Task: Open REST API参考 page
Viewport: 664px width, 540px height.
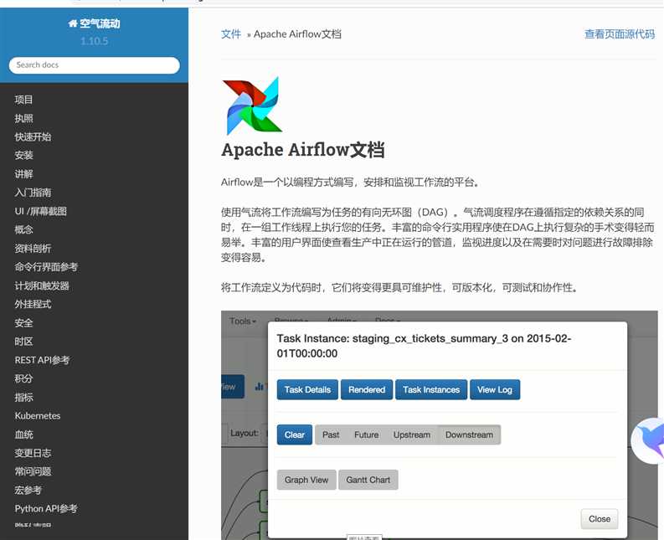Action: click(x=42, y=360)
